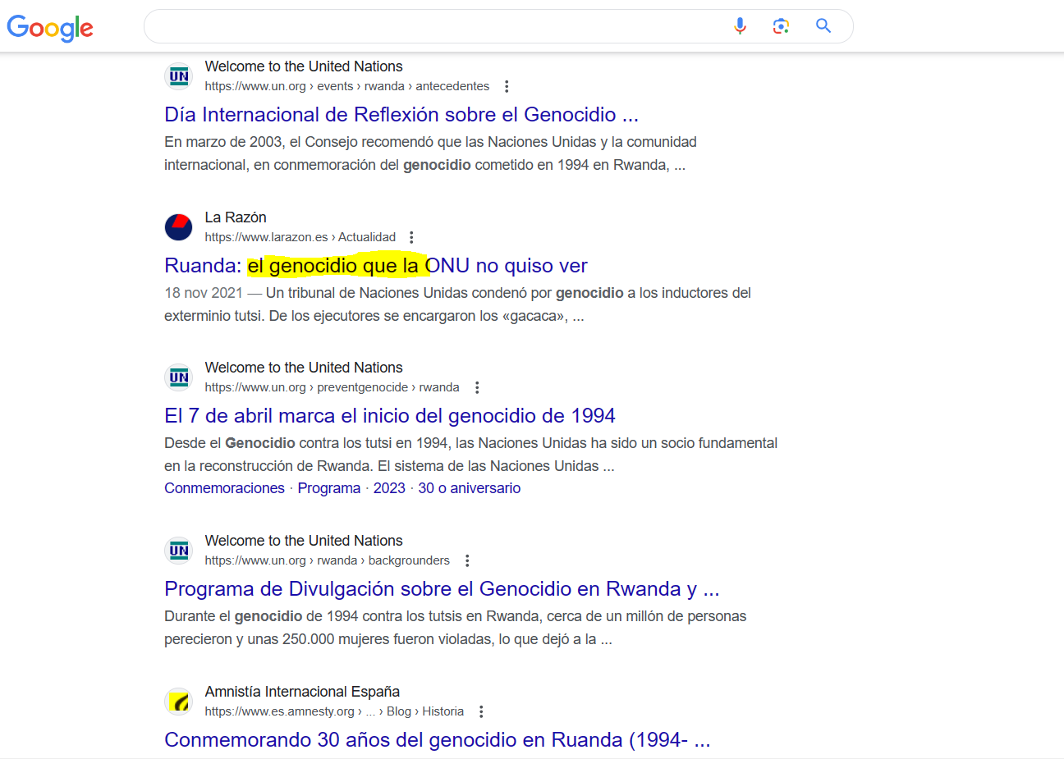Image resolution: width=1064 pixels, height=759 pixels.
Task: Click snippet starting 'Durante el genocidio de 1994'
Action: [x=456, y=628]
